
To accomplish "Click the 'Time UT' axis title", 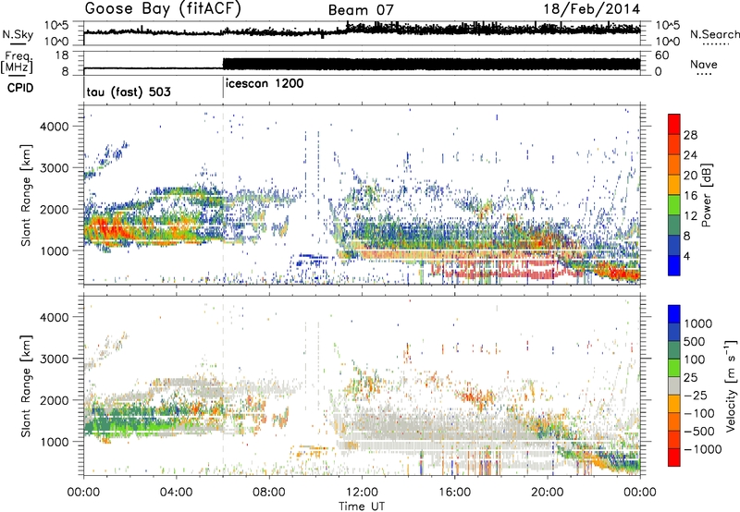I will coord(362,506).
